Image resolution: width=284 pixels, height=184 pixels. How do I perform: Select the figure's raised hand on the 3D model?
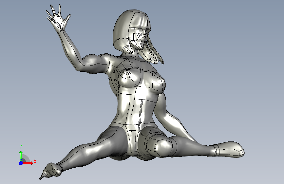[x=58, y=19]
